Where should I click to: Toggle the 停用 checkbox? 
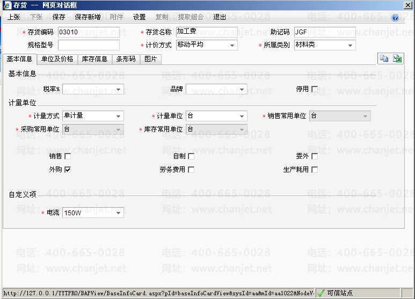coord(315,89)
